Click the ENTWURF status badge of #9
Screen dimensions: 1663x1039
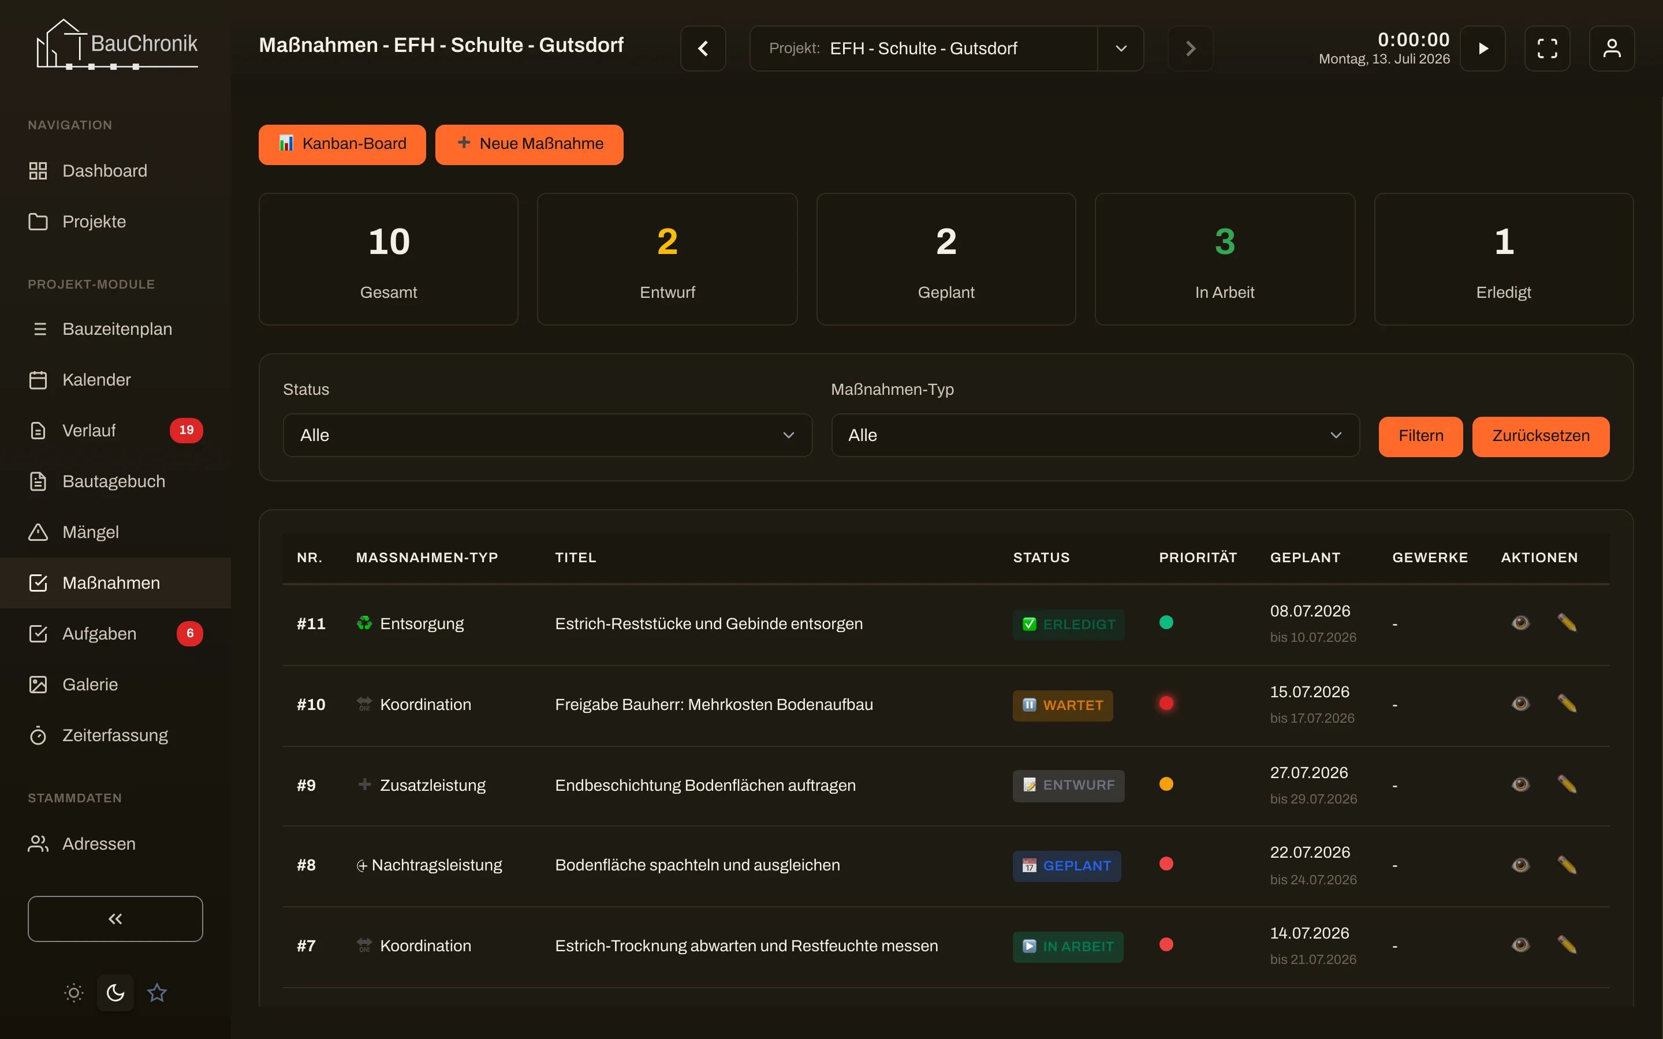click(1069, 786)
